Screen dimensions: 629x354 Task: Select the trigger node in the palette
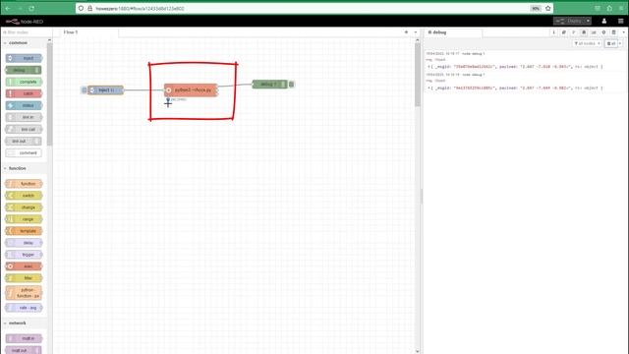click(x=24, y=255)
